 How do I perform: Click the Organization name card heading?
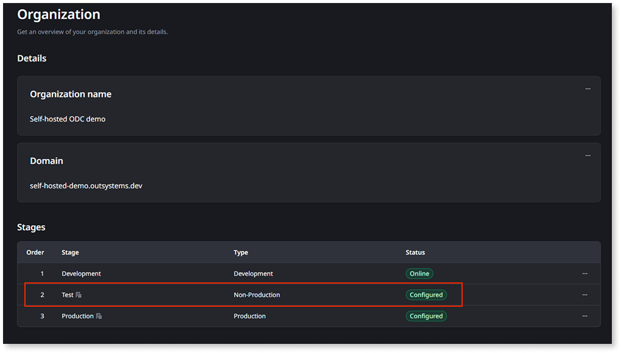[x=71, y=94]
